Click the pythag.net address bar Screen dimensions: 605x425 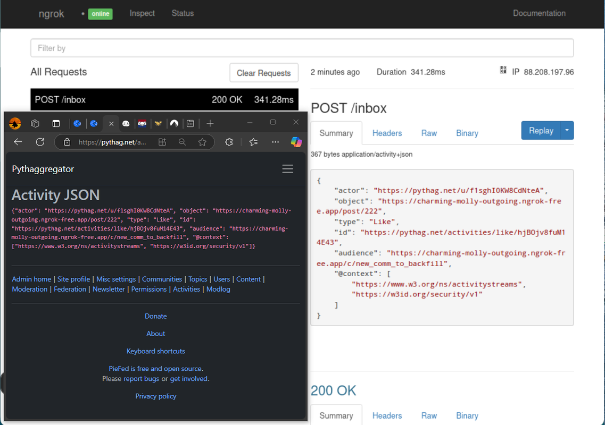[112, 142]
